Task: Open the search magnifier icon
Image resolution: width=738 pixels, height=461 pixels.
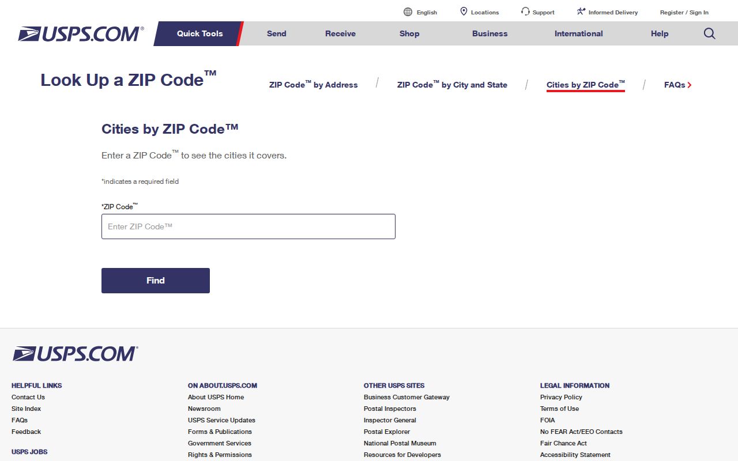Action: (710, 33)
